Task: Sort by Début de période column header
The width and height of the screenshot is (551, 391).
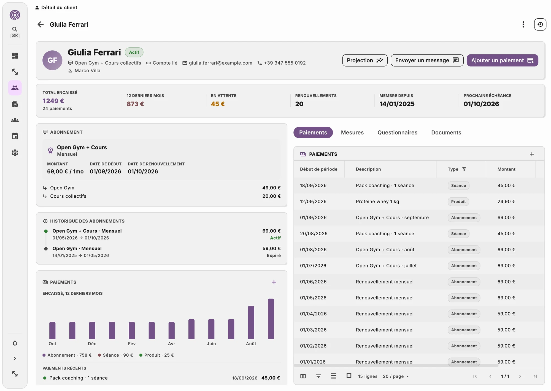Action: pyautogui.click(x=319, y=169)
